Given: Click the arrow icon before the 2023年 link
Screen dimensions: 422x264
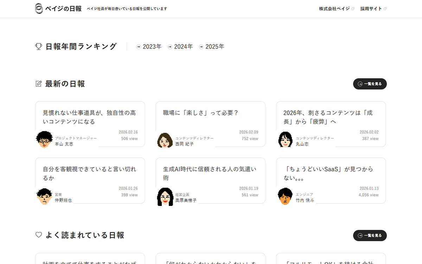Looking at the screenshot, I should (x=138, y=46).
